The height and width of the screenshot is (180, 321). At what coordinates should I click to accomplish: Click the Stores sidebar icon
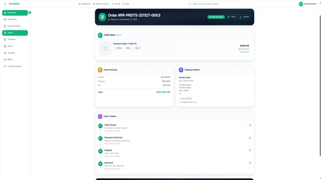point(5,46)
